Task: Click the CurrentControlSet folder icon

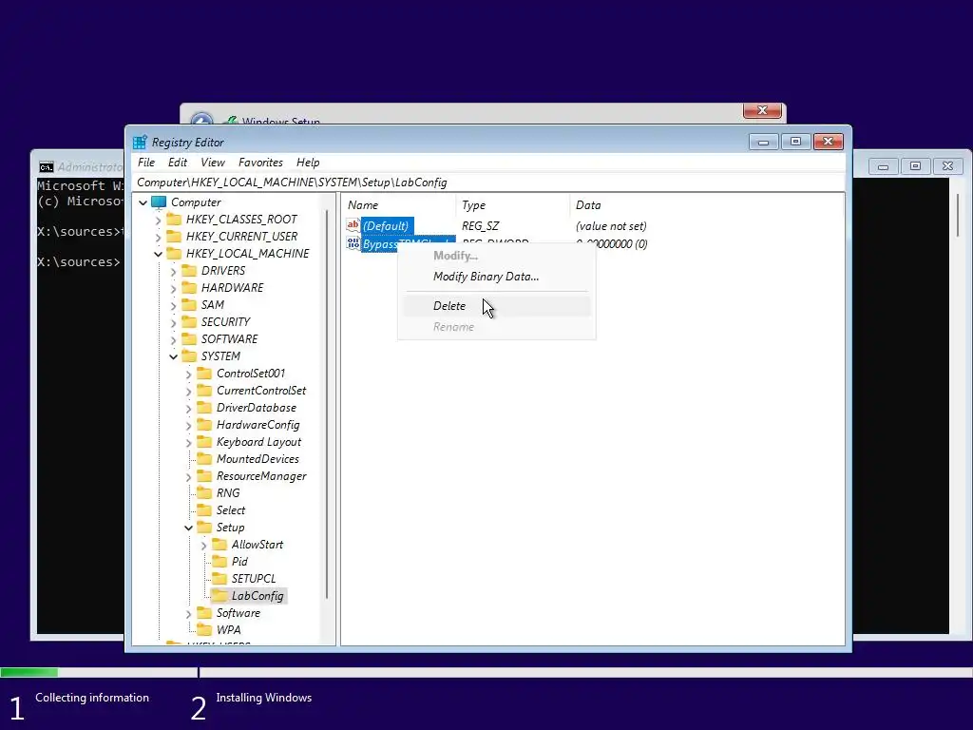Action: coord(204,391)
